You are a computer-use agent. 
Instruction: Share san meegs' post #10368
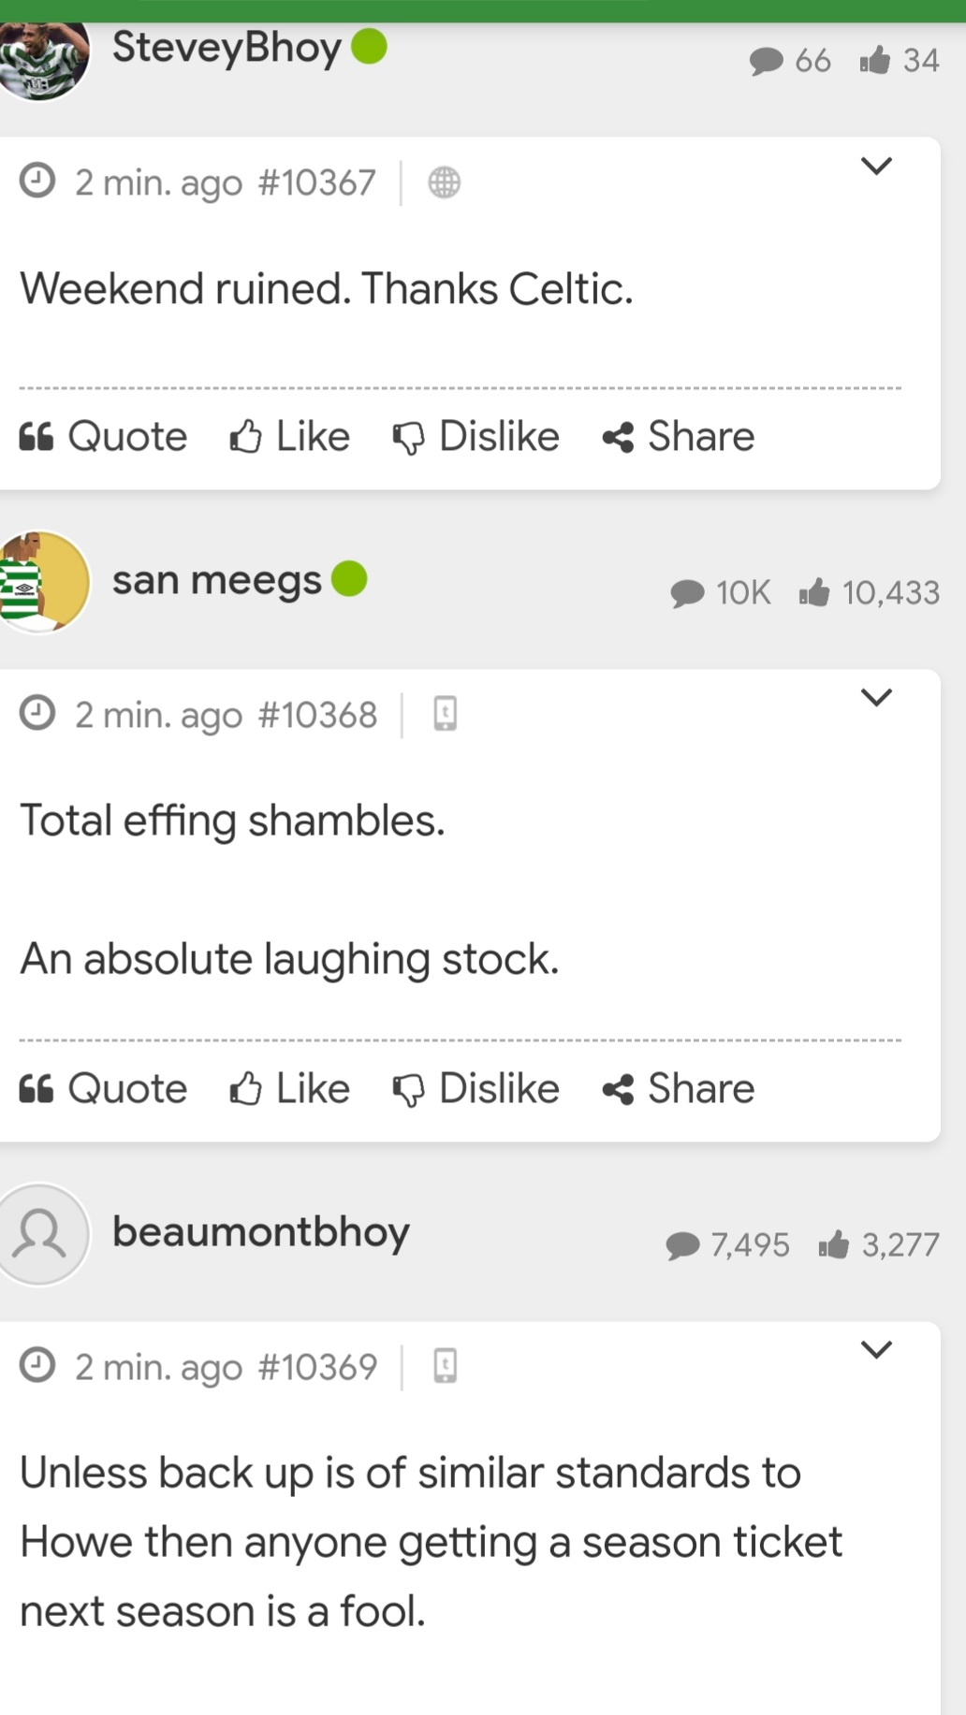[x=679, y=1089]
